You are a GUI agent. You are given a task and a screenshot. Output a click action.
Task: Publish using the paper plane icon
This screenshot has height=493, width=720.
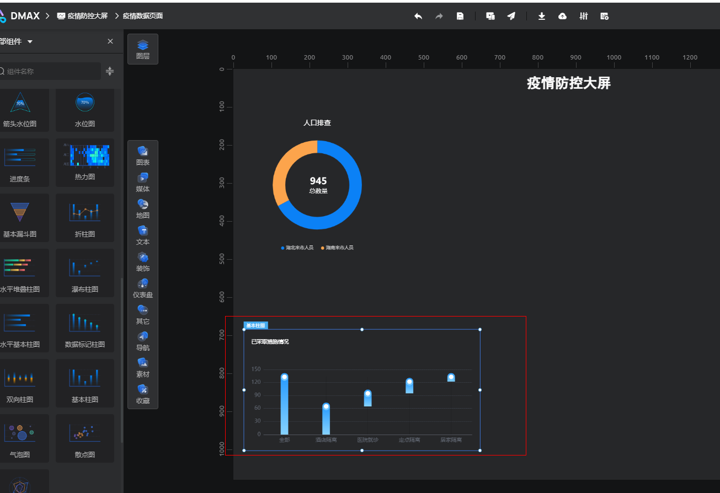pos(511,16)
